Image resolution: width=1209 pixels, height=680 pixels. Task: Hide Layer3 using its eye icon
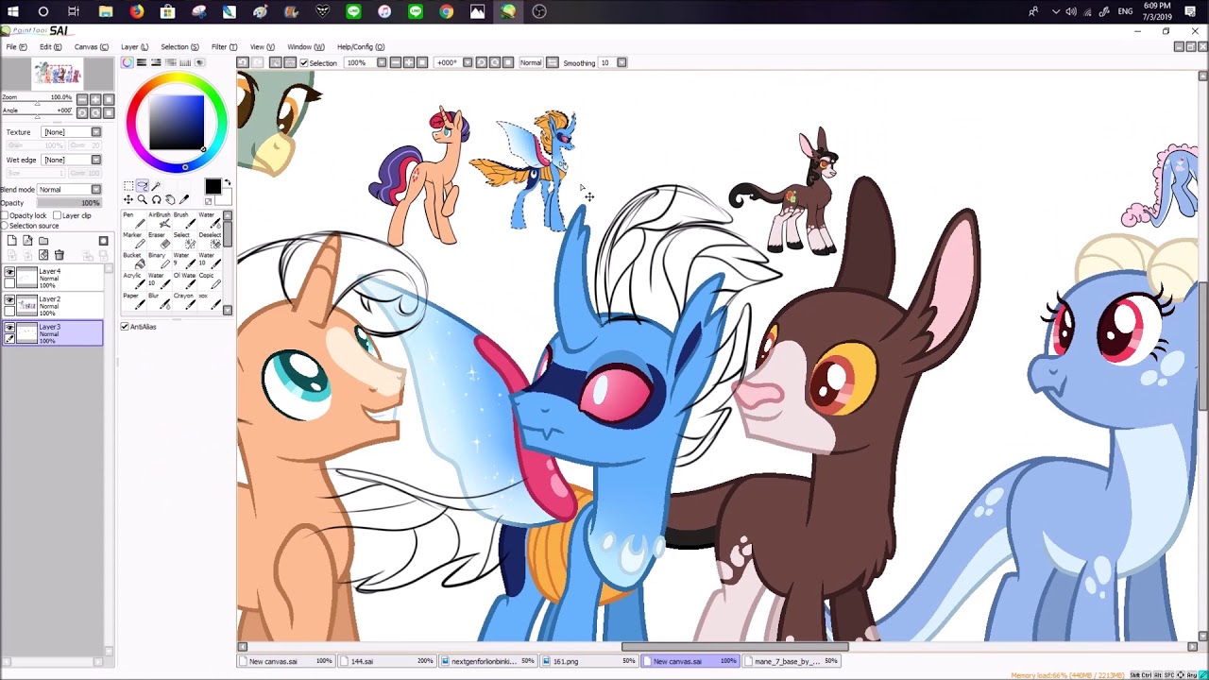click(9, 327)
